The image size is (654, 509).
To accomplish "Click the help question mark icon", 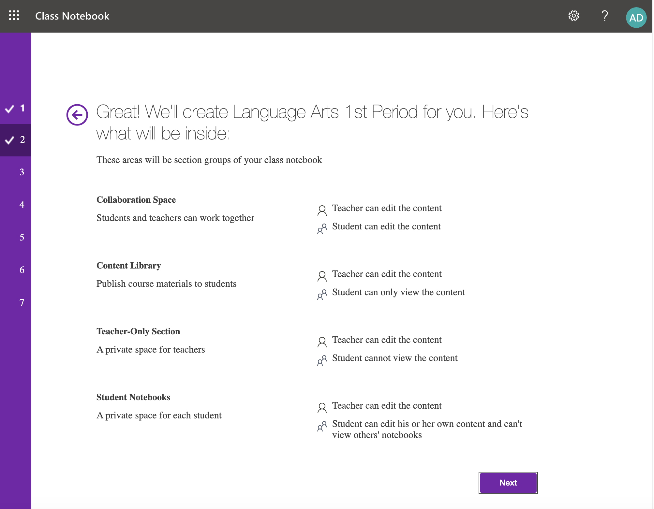I will pos(604,16).
